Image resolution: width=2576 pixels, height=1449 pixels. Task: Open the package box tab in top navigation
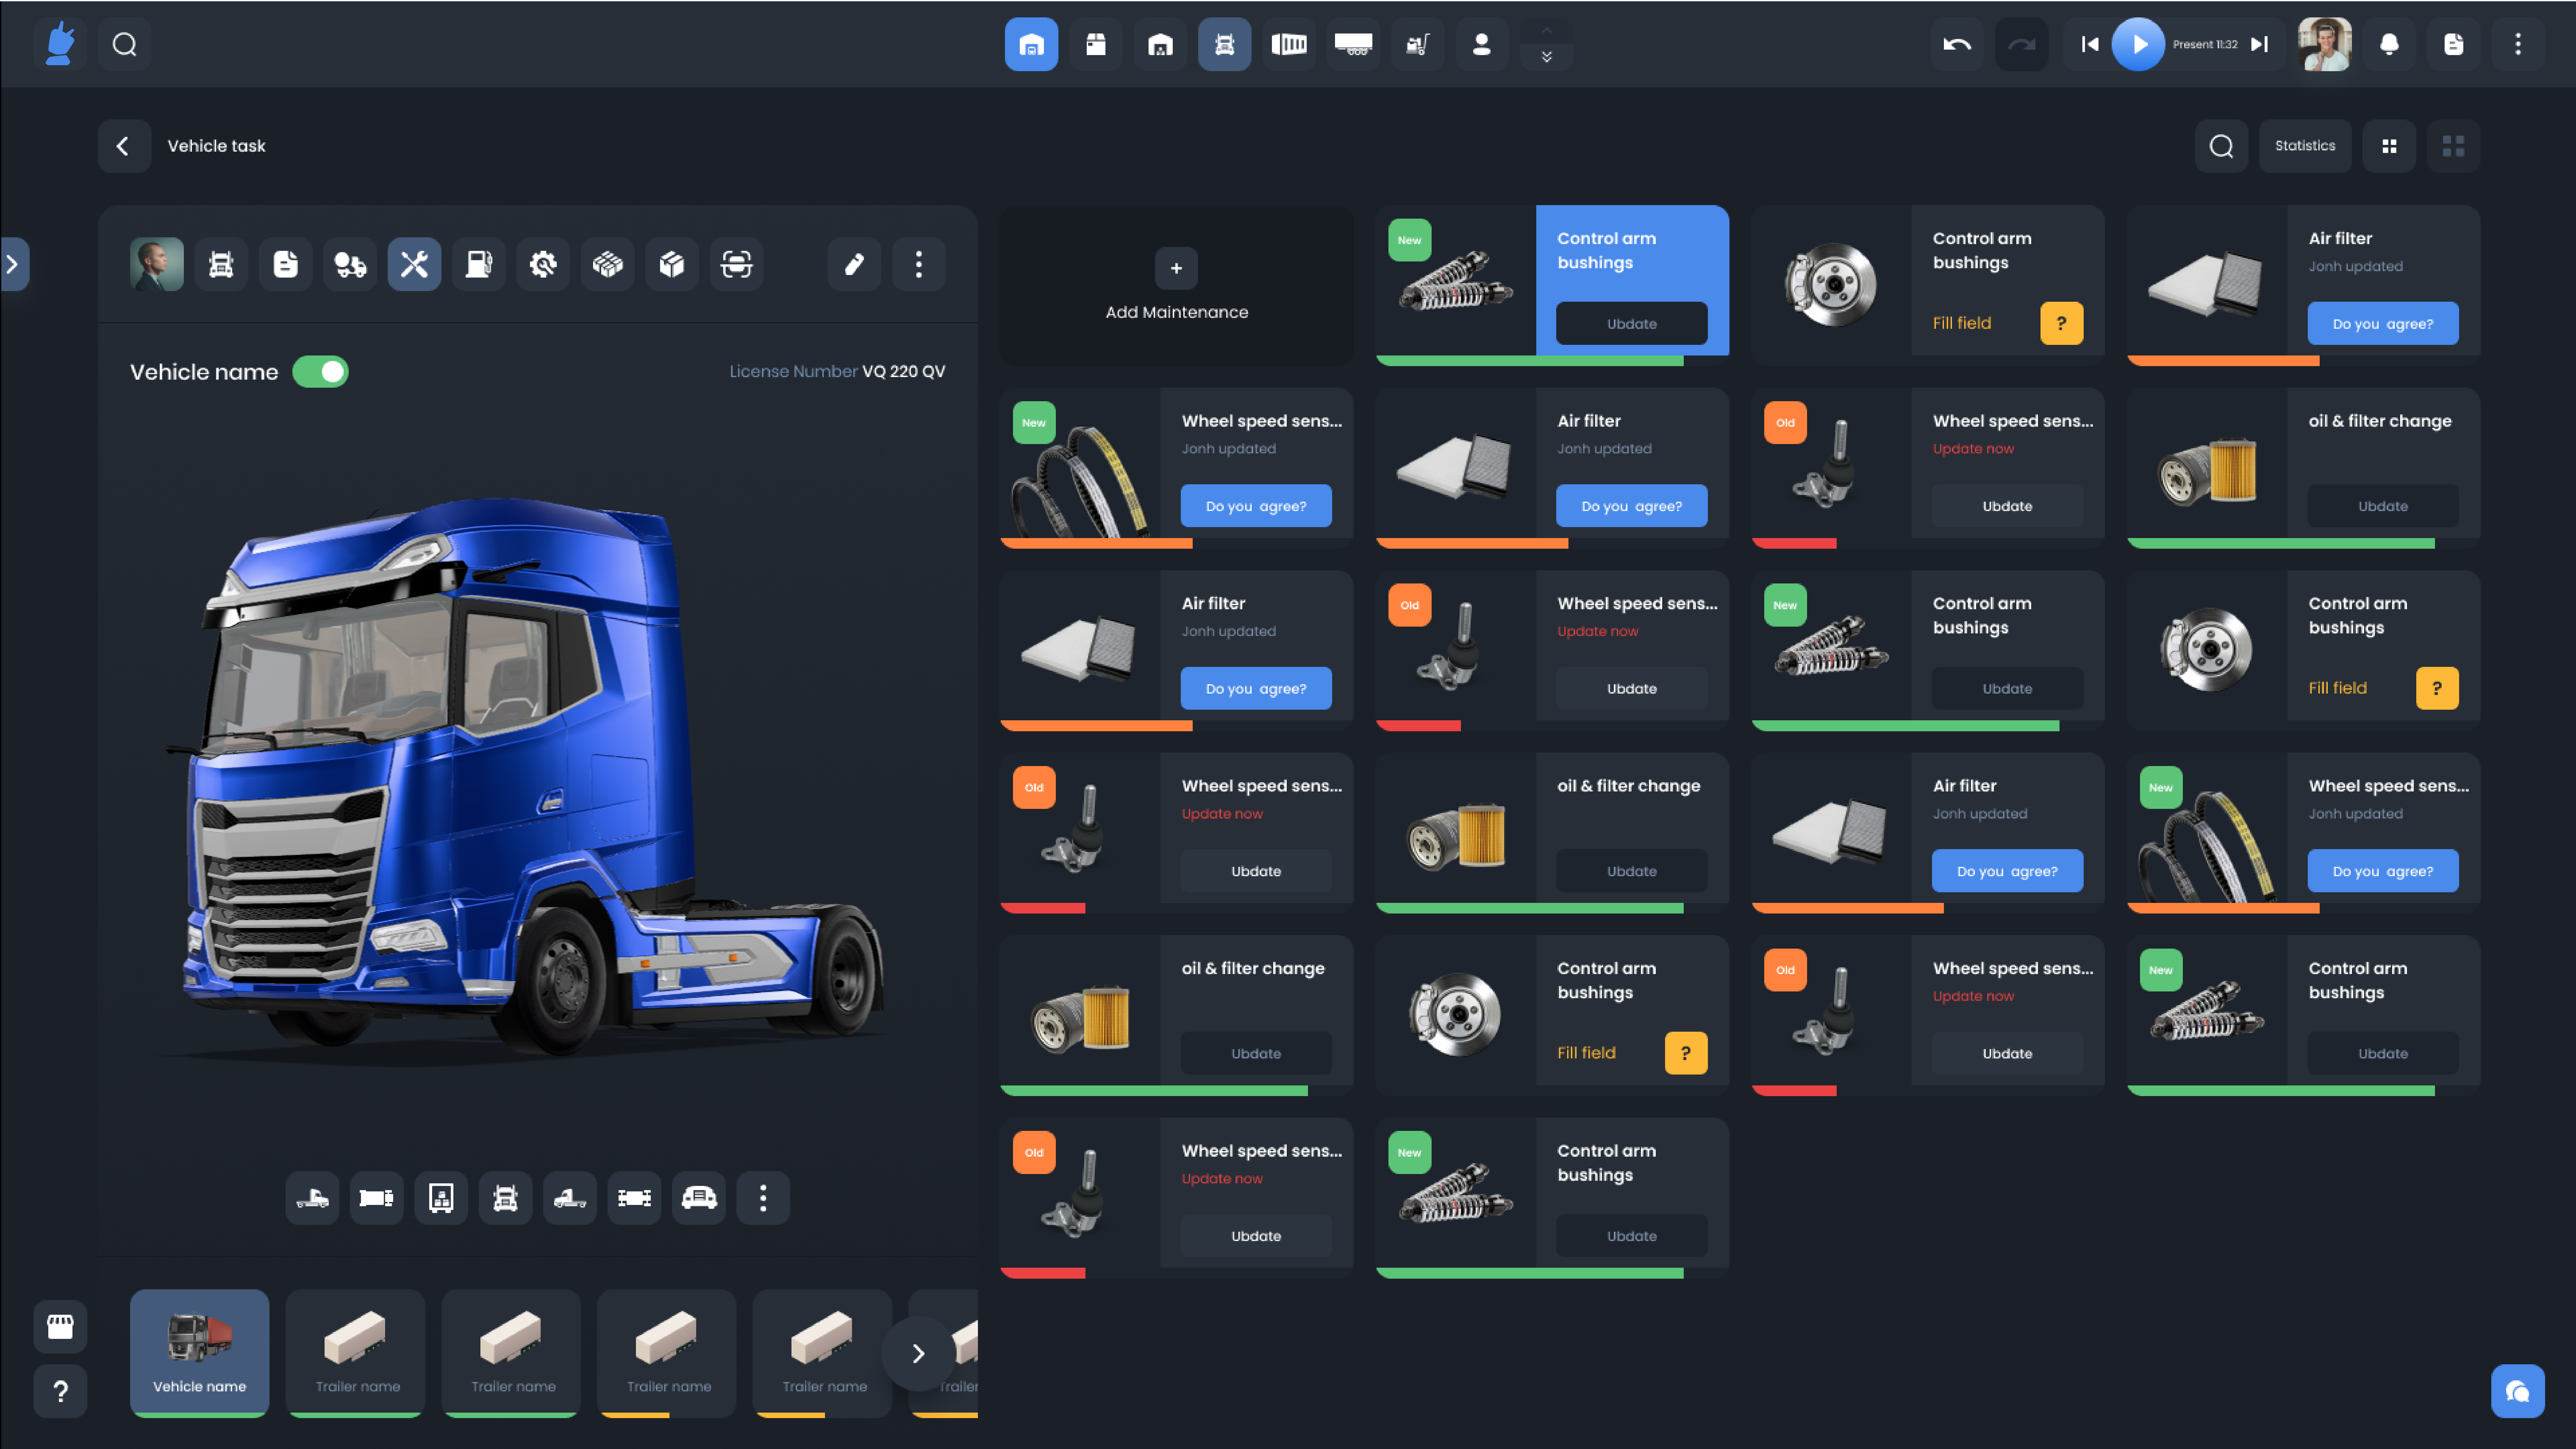point(1096,44)
